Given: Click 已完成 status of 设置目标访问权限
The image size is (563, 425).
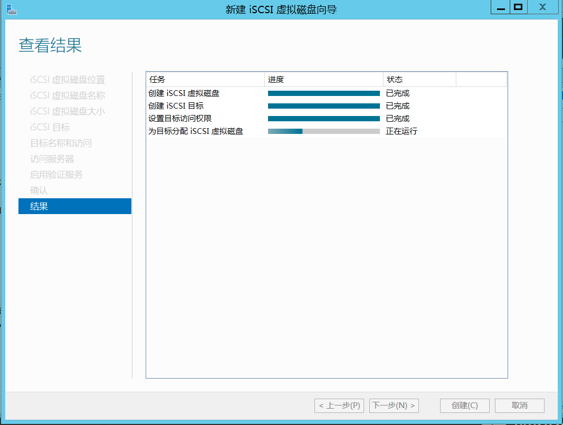Looking at the screenshot, I should tap(397, 119).
